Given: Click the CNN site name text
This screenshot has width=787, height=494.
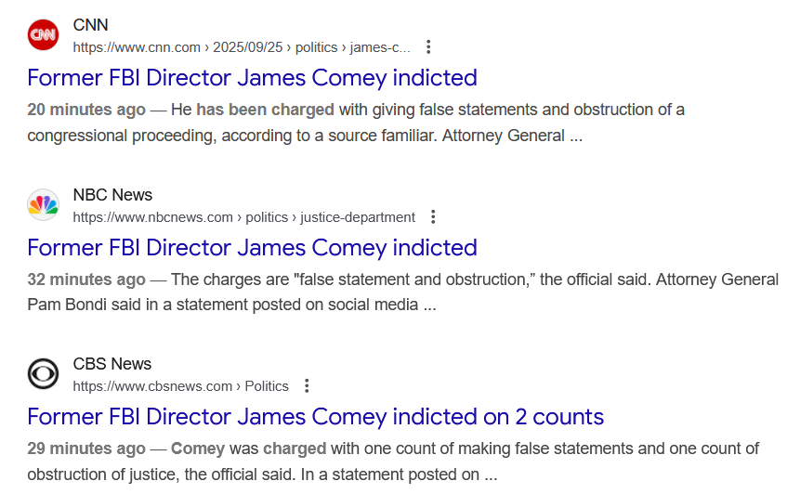Looking at the screenshot, I should coord(90,25).
